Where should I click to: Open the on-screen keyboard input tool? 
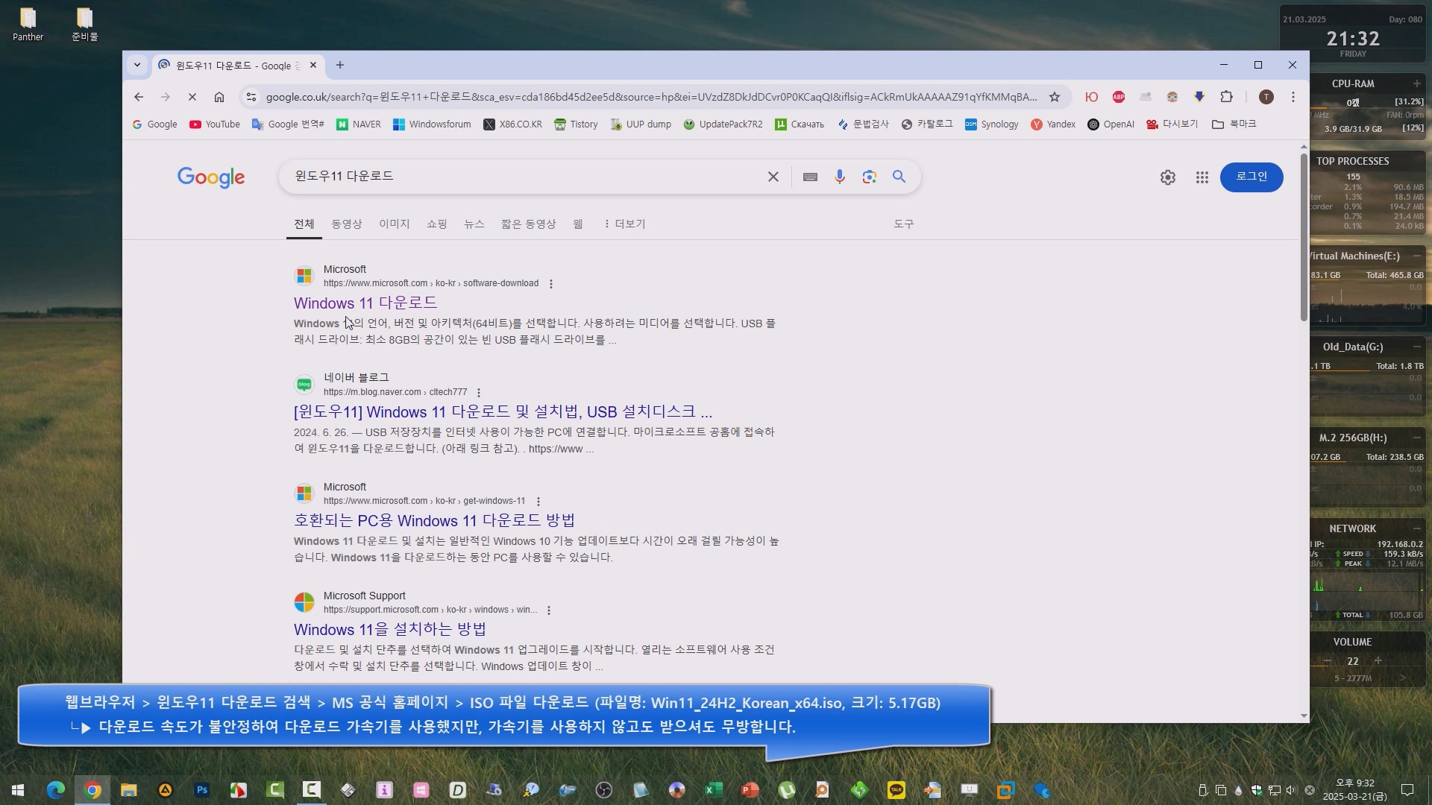(810, 177)
